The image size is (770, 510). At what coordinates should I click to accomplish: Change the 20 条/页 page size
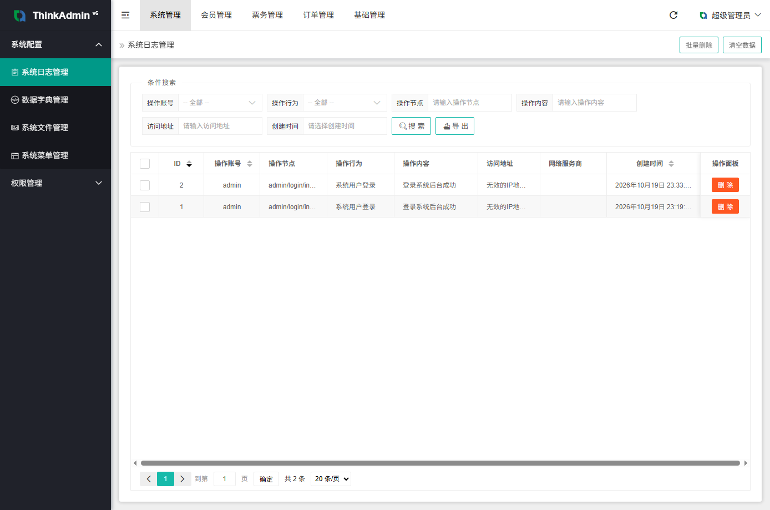point(331,479)
